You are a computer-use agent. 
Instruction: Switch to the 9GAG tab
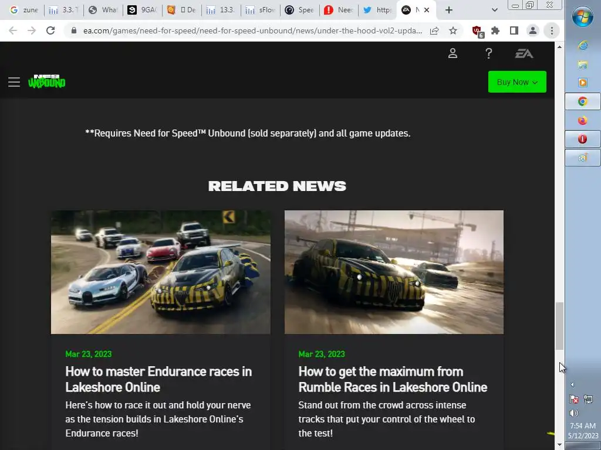click(x=142, y=10)
